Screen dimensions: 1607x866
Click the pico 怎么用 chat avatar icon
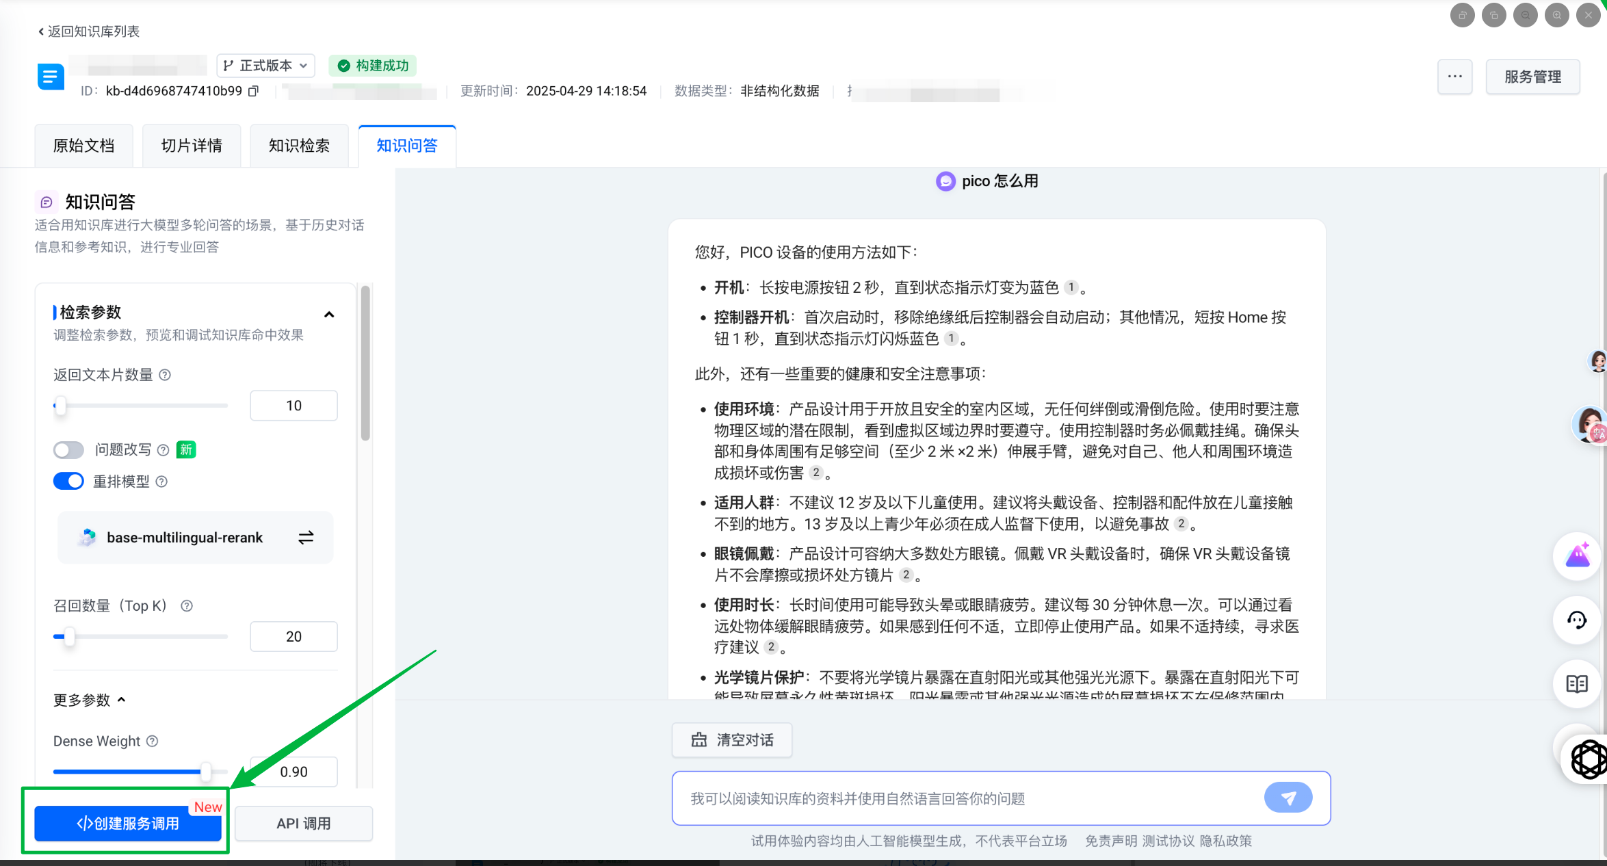945,181
